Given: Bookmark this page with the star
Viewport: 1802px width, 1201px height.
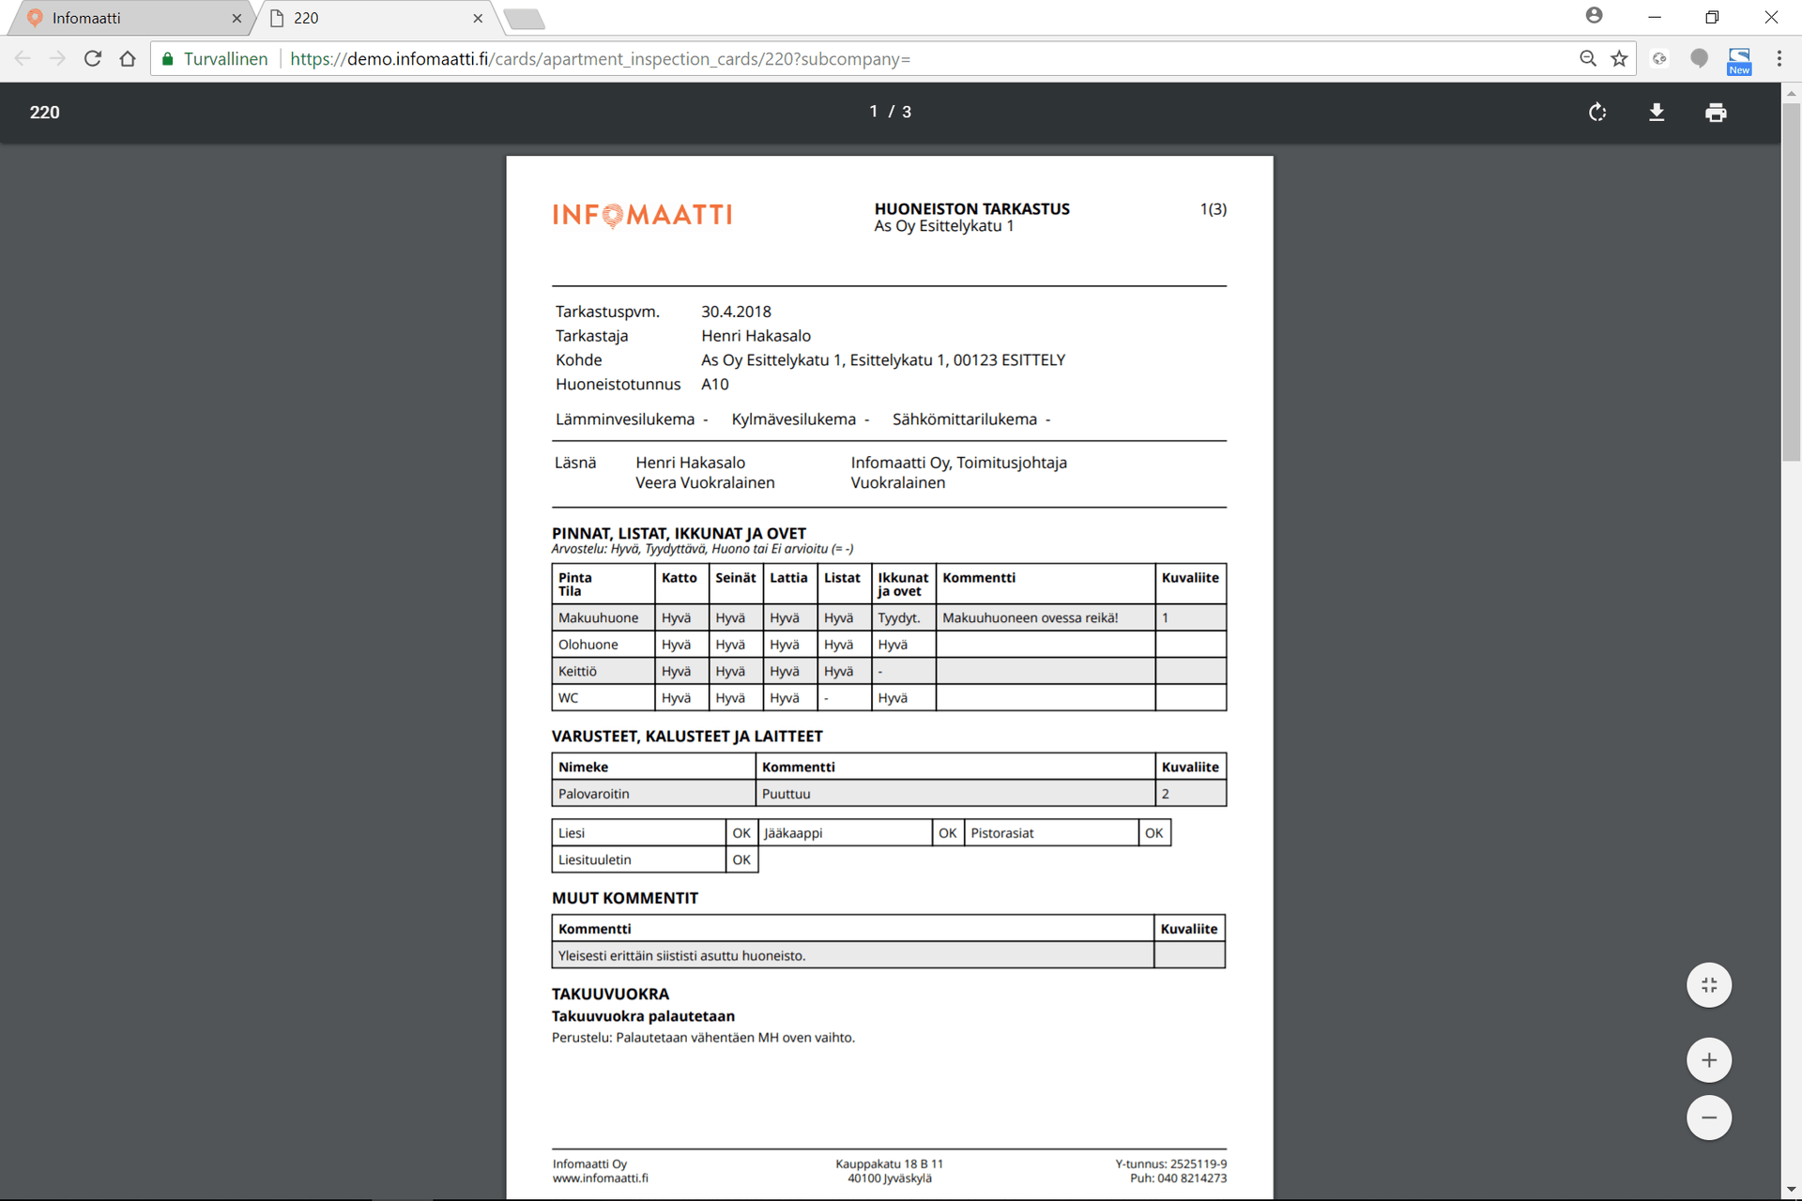Looking at the screenshot, I should 1619,58.
